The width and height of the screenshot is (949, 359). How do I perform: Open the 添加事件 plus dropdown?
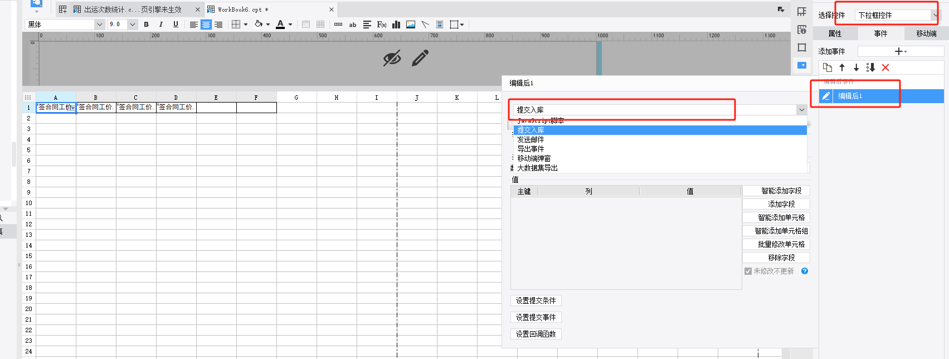[901, 51]
